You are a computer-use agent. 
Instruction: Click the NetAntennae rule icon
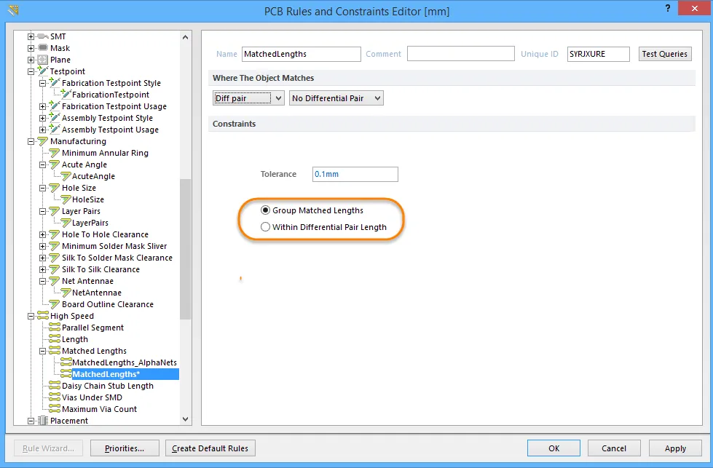[x=66, y=293]
